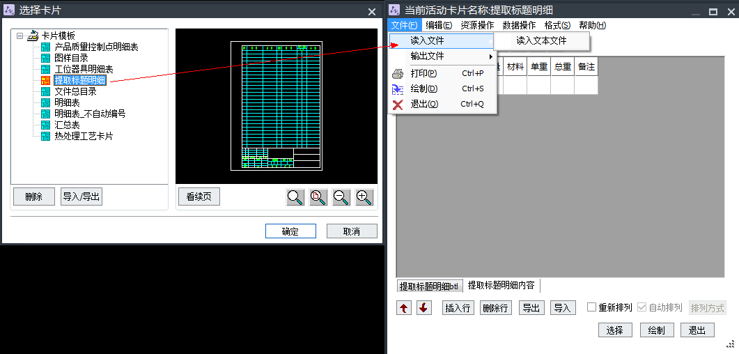
Task: Click the red down arrow button
Action: 424,308
